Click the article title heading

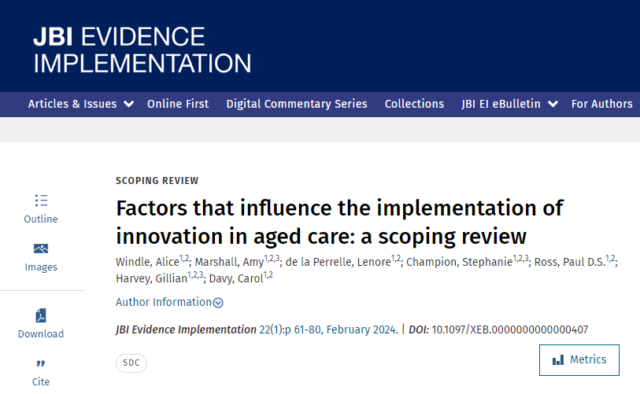(339, 223)
